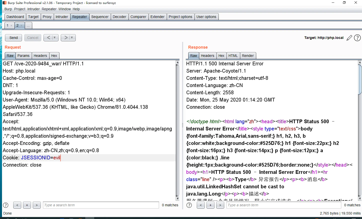Viewport: 362px width, 219px height.
Task: Click the Burp Suite logo in title bar
Action: pyautogui.click(x=4, y=3)
